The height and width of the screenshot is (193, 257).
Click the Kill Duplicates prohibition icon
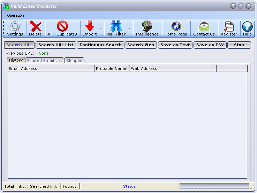tap(62, 26)
